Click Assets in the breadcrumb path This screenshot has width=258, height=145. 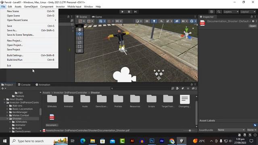click(46, 93)
